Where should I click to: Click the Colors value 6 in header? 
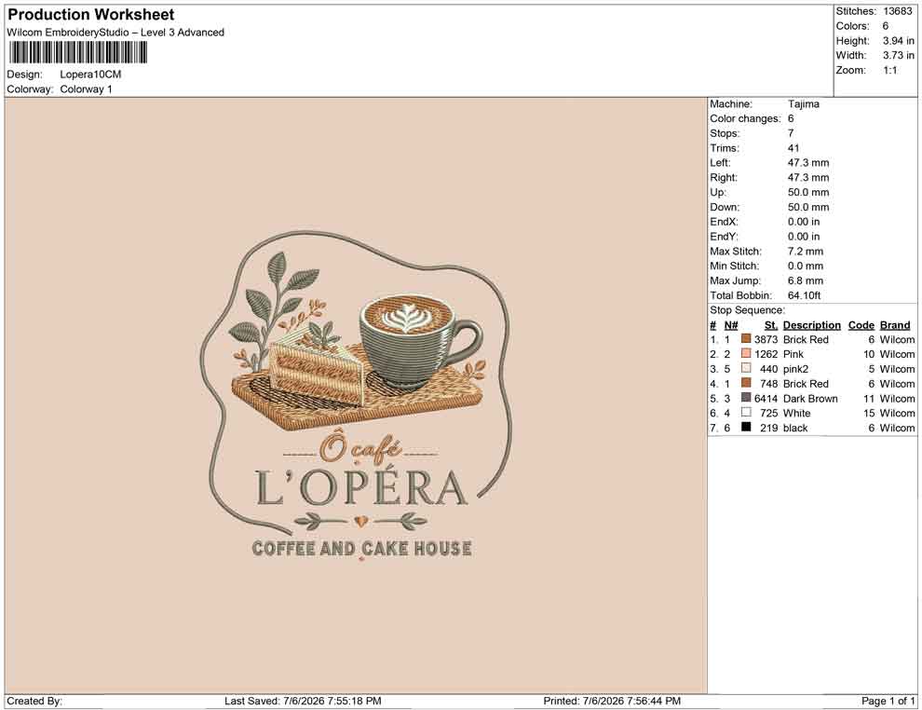[886, 26]
